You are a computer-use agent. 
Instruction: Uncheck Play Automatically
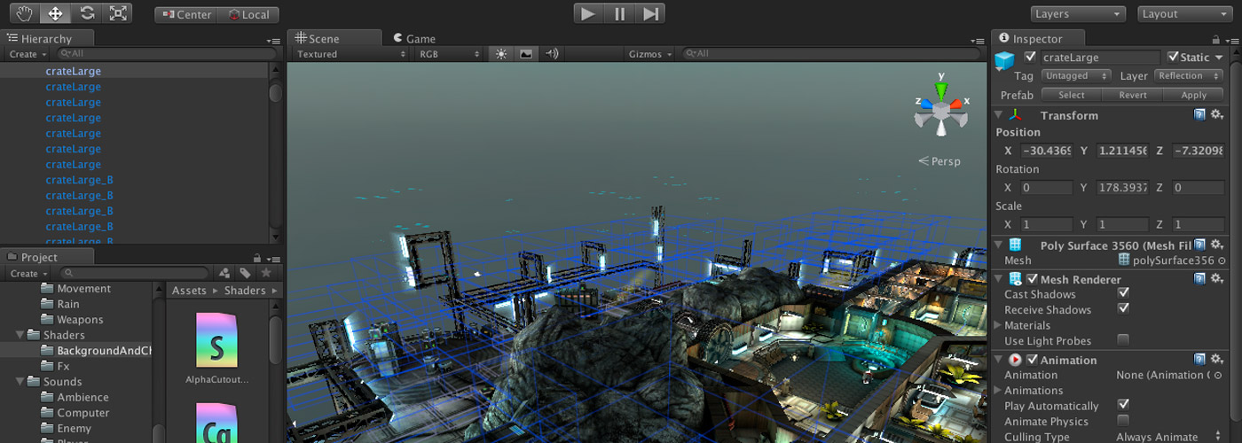(1123, 405)
